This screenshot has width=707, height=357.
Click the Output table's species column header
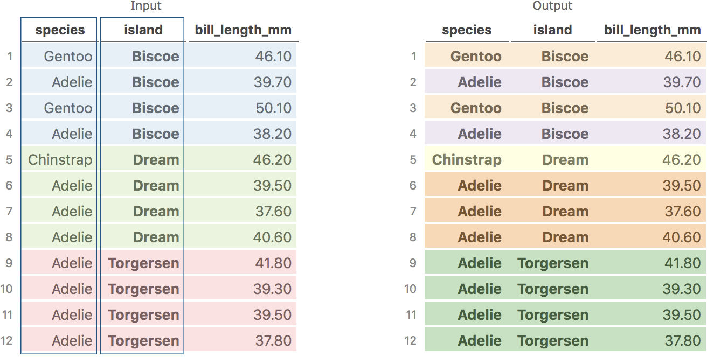[467, 30]
